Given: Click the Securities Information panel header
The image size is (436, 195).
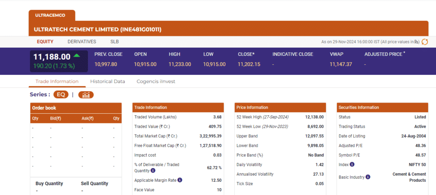Looking at the screenshot, I should [x=382, y=108].
